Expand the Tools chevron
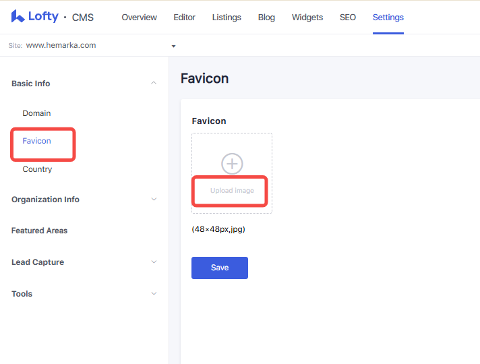The width and height of the screenshot is (480, 364). 154,293
